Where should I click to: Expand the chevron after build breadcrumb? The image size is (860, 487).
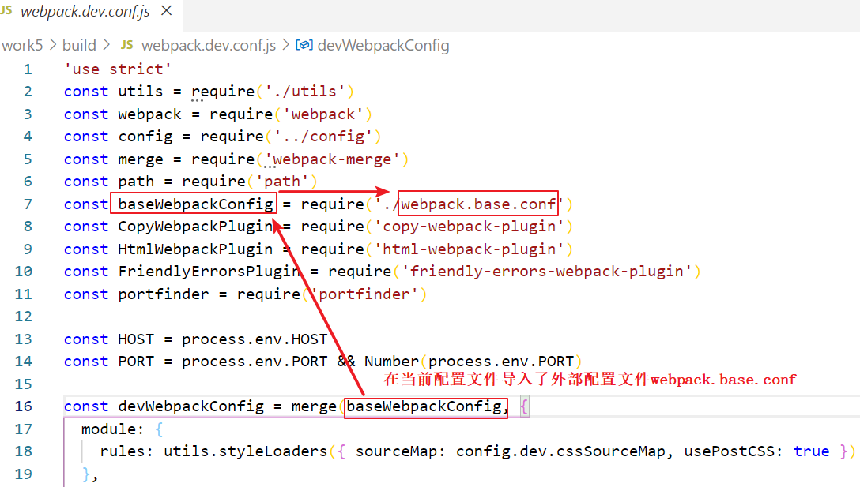click(107, 45)
